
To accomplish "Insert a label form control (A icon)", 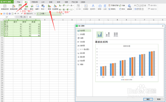I will [x=135, y=6].
